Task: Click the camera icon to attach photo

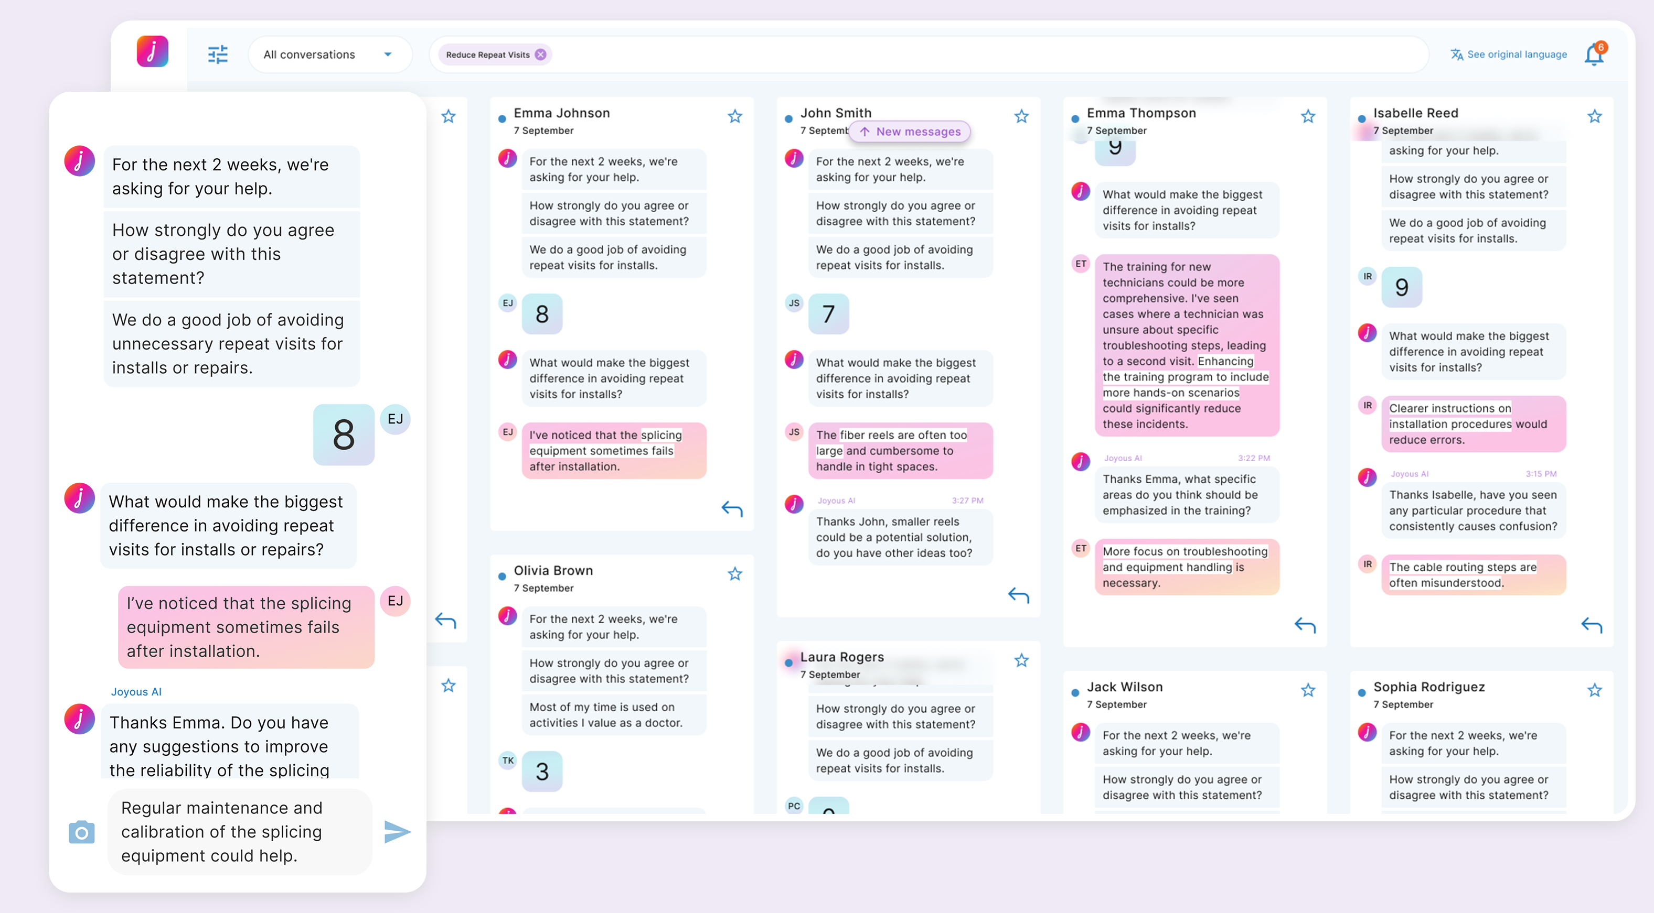Action: [x=81, y=832]
